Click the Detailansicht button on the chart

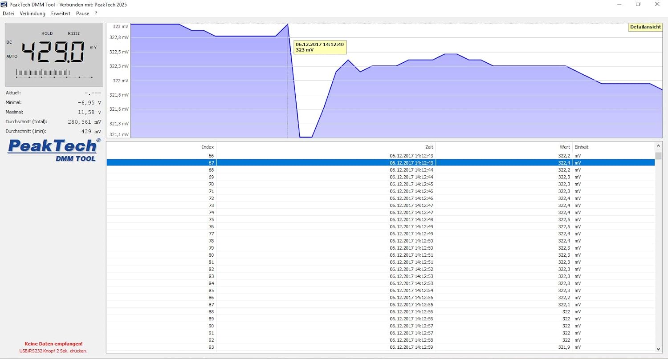(x=645, y=27)
